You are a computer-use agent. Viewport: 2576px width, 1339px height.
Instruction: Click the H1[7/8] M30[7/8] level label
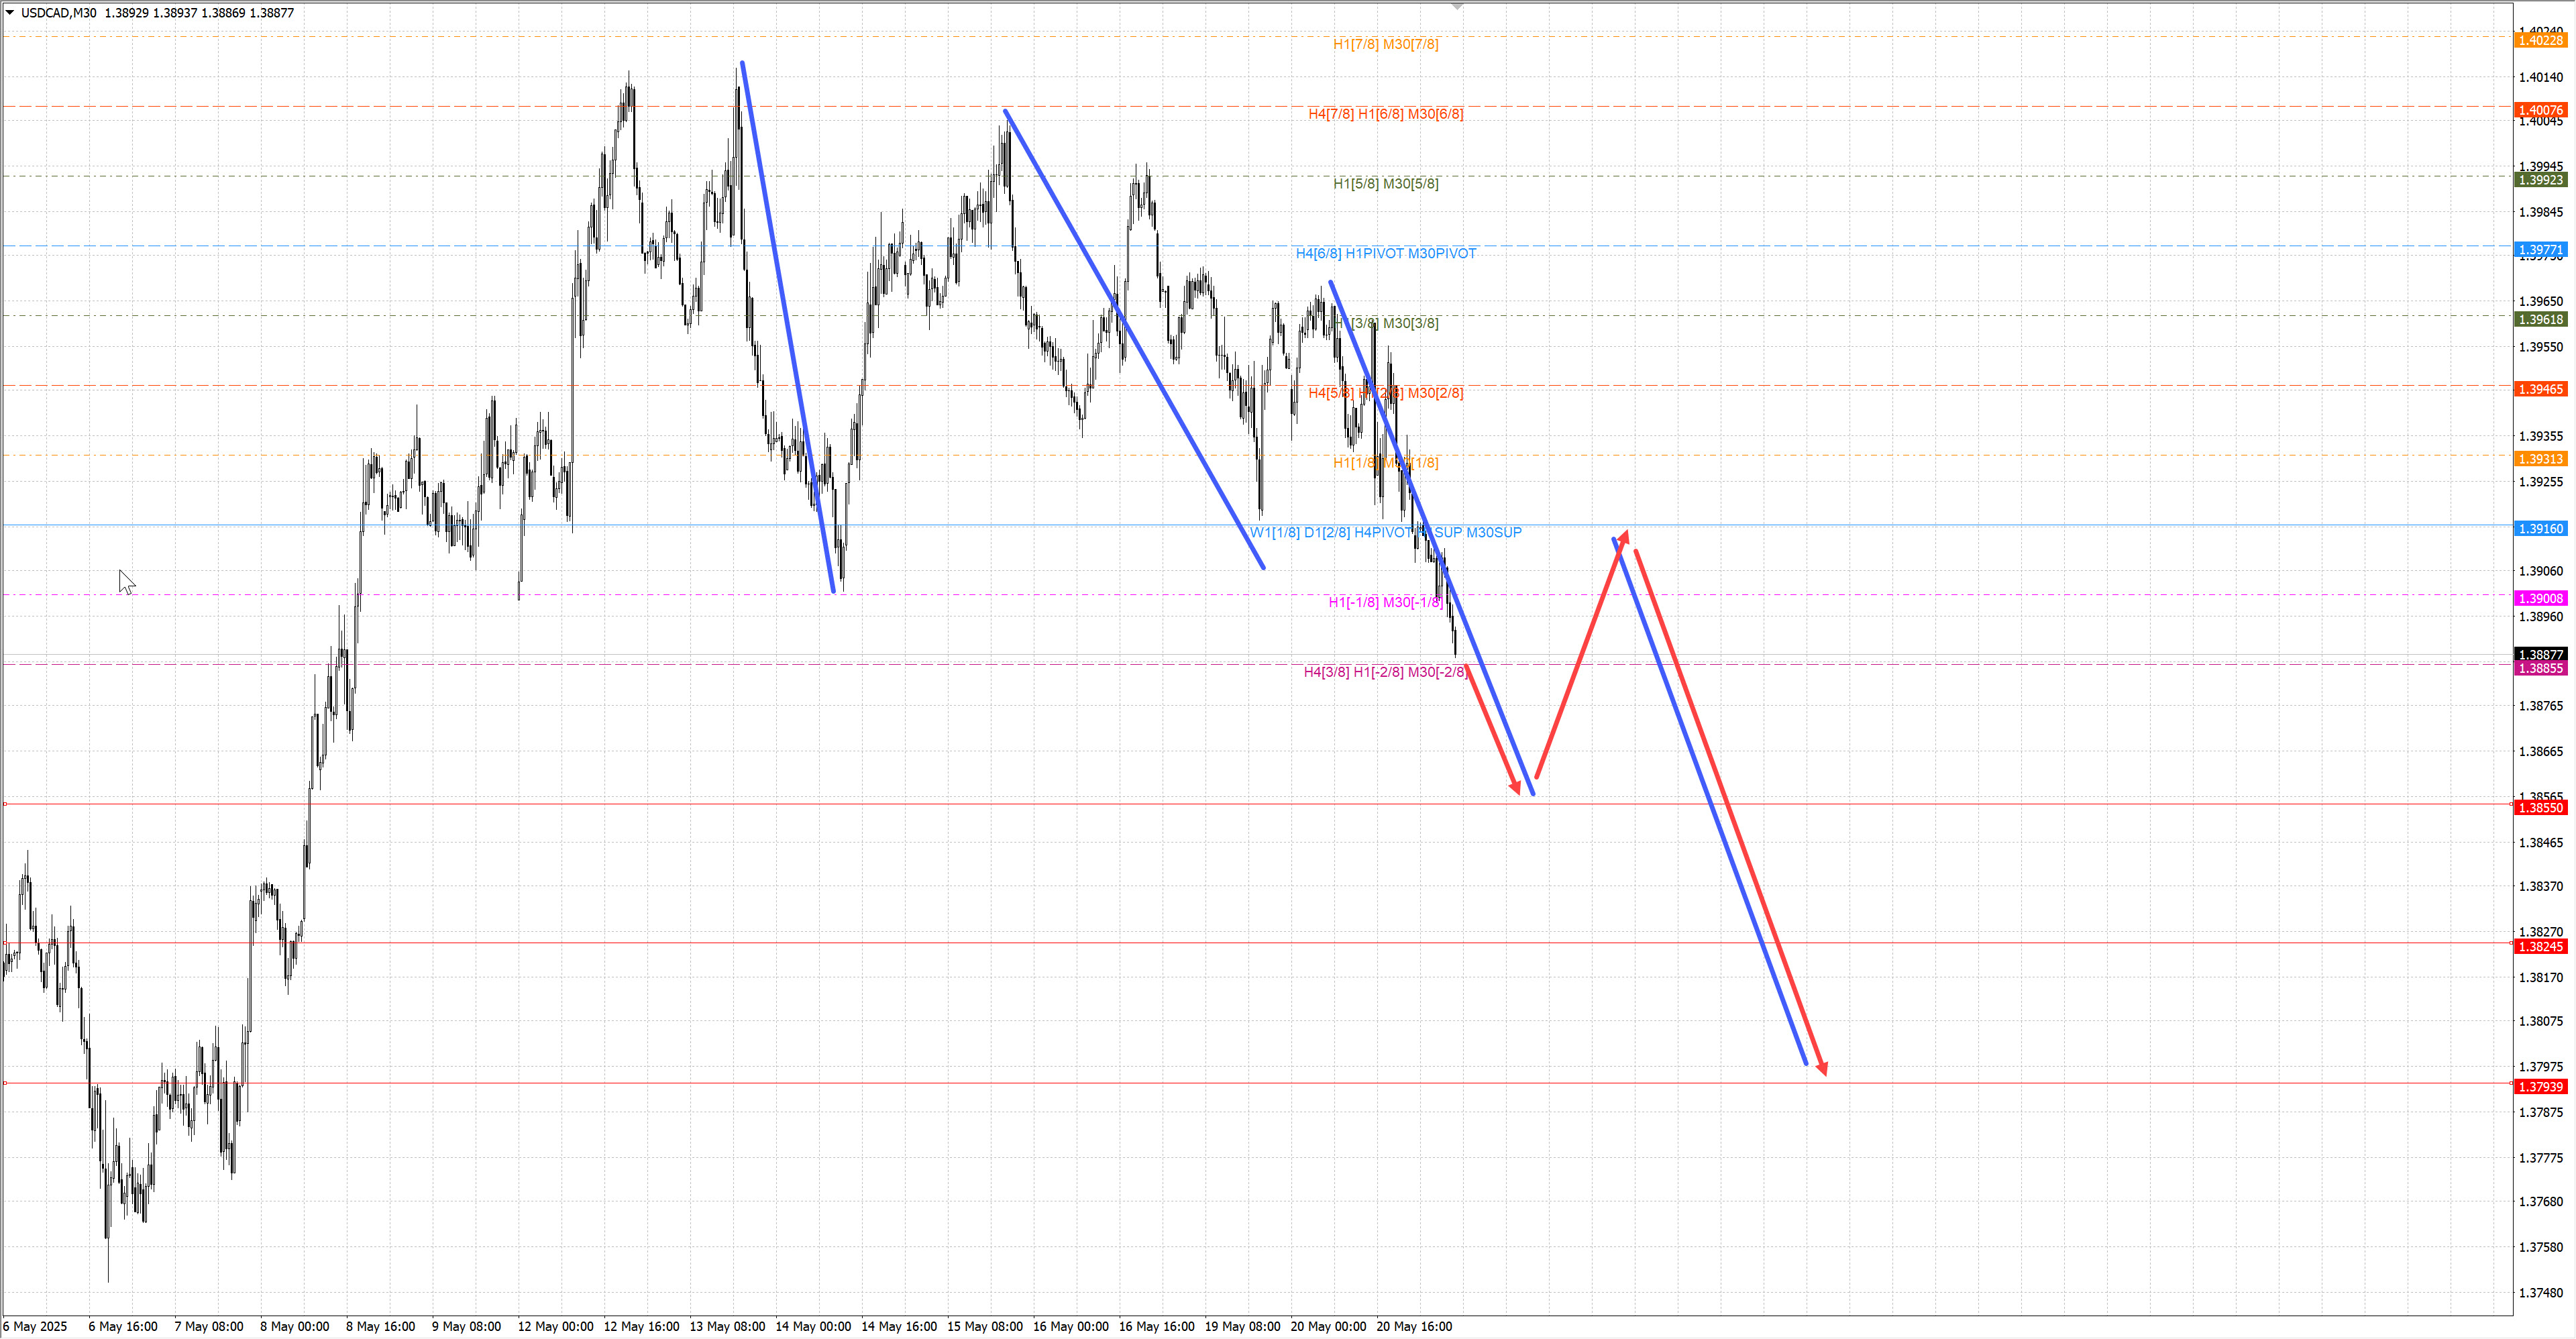click(x=1385, y=44)
